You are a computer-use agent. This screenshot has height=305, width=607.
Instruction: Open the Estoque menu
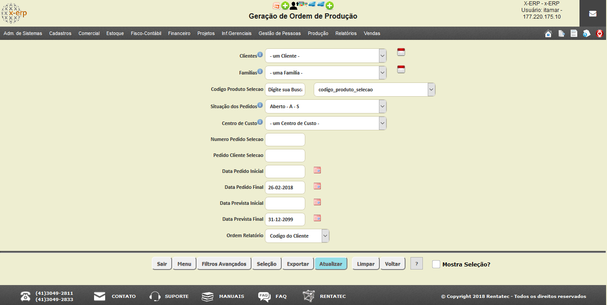115,33
